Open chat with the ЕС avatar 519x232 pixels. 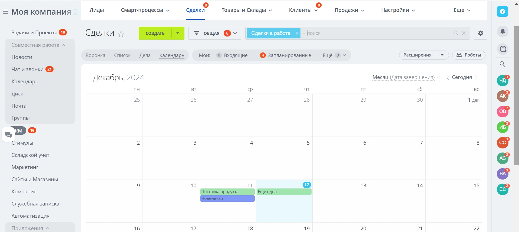pos(503,189)
